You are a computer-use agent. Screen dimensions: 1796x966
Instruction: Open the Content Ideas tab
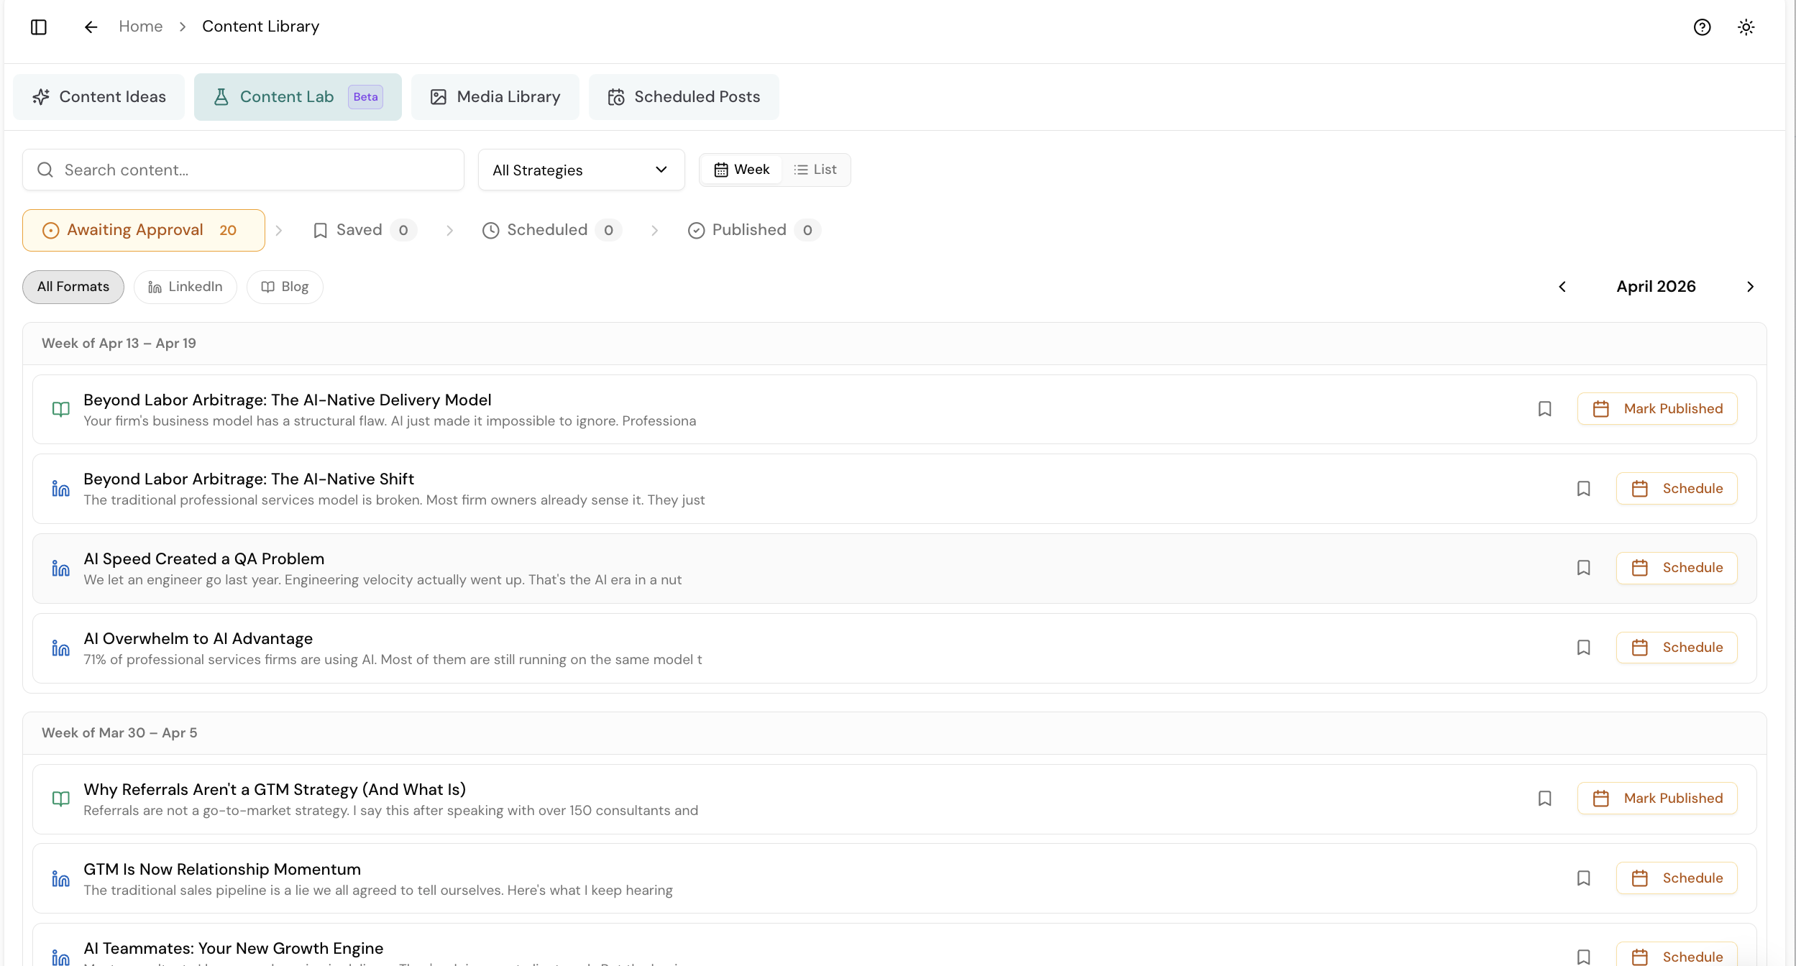pos(98,96)
